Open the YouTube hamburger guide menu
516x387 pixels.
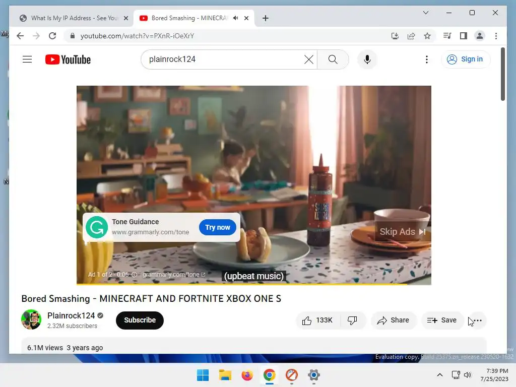pos(27,59)
